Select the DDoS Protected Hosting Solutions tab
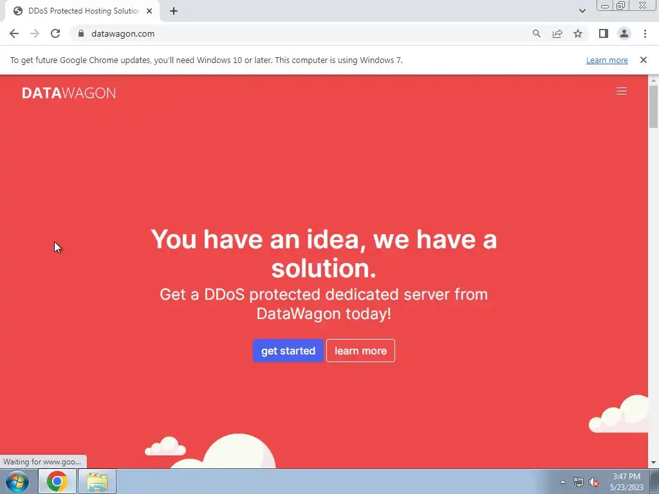Viewport: 659px width, 494px height. click(82, 12)
